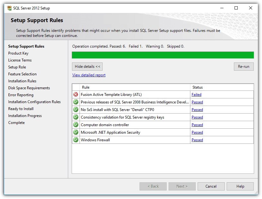Click No SxS install with SQL Server Denali text

point(117,110)
